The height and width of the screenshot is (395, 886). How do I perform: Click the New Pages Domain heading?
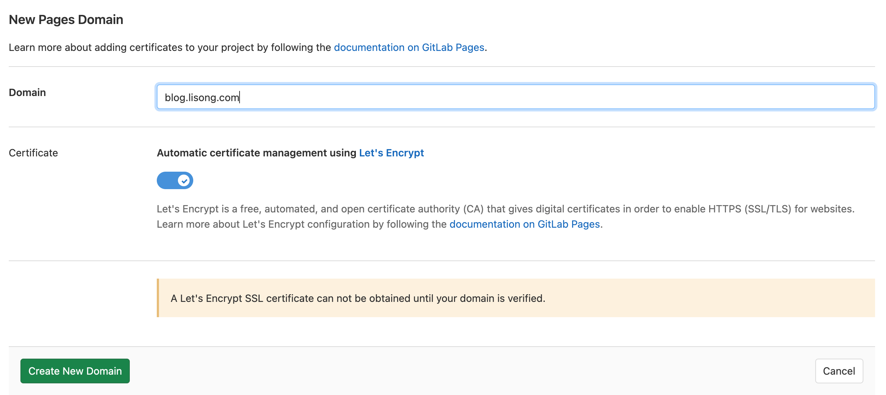click(x=66, y=20)
